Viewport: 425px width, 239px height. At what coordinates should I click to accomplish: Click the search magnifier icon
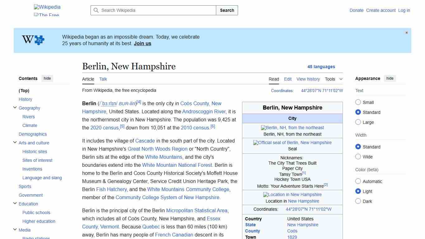96,10
